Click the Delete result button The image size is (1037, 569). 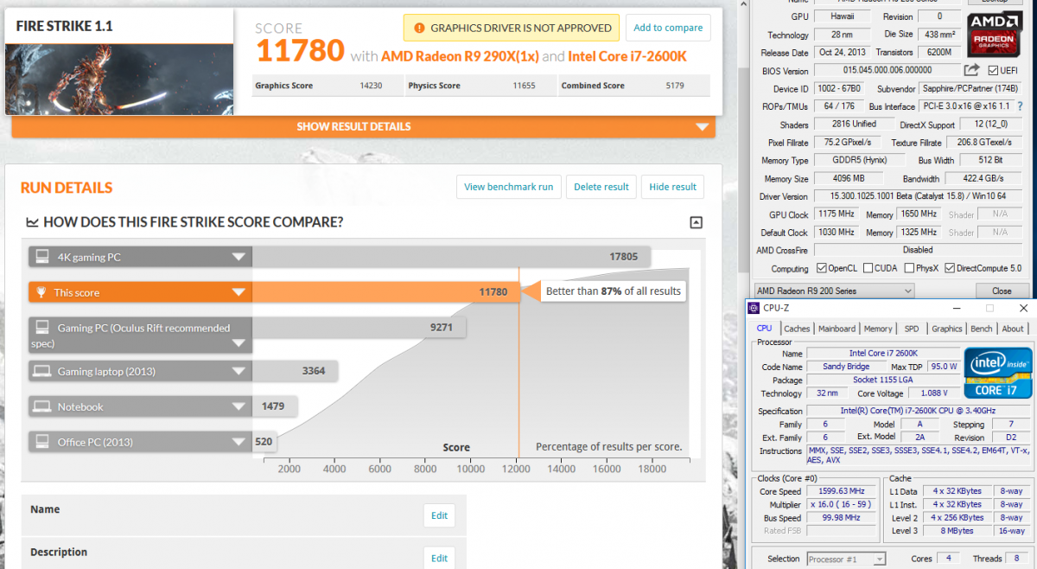(601, 187)
